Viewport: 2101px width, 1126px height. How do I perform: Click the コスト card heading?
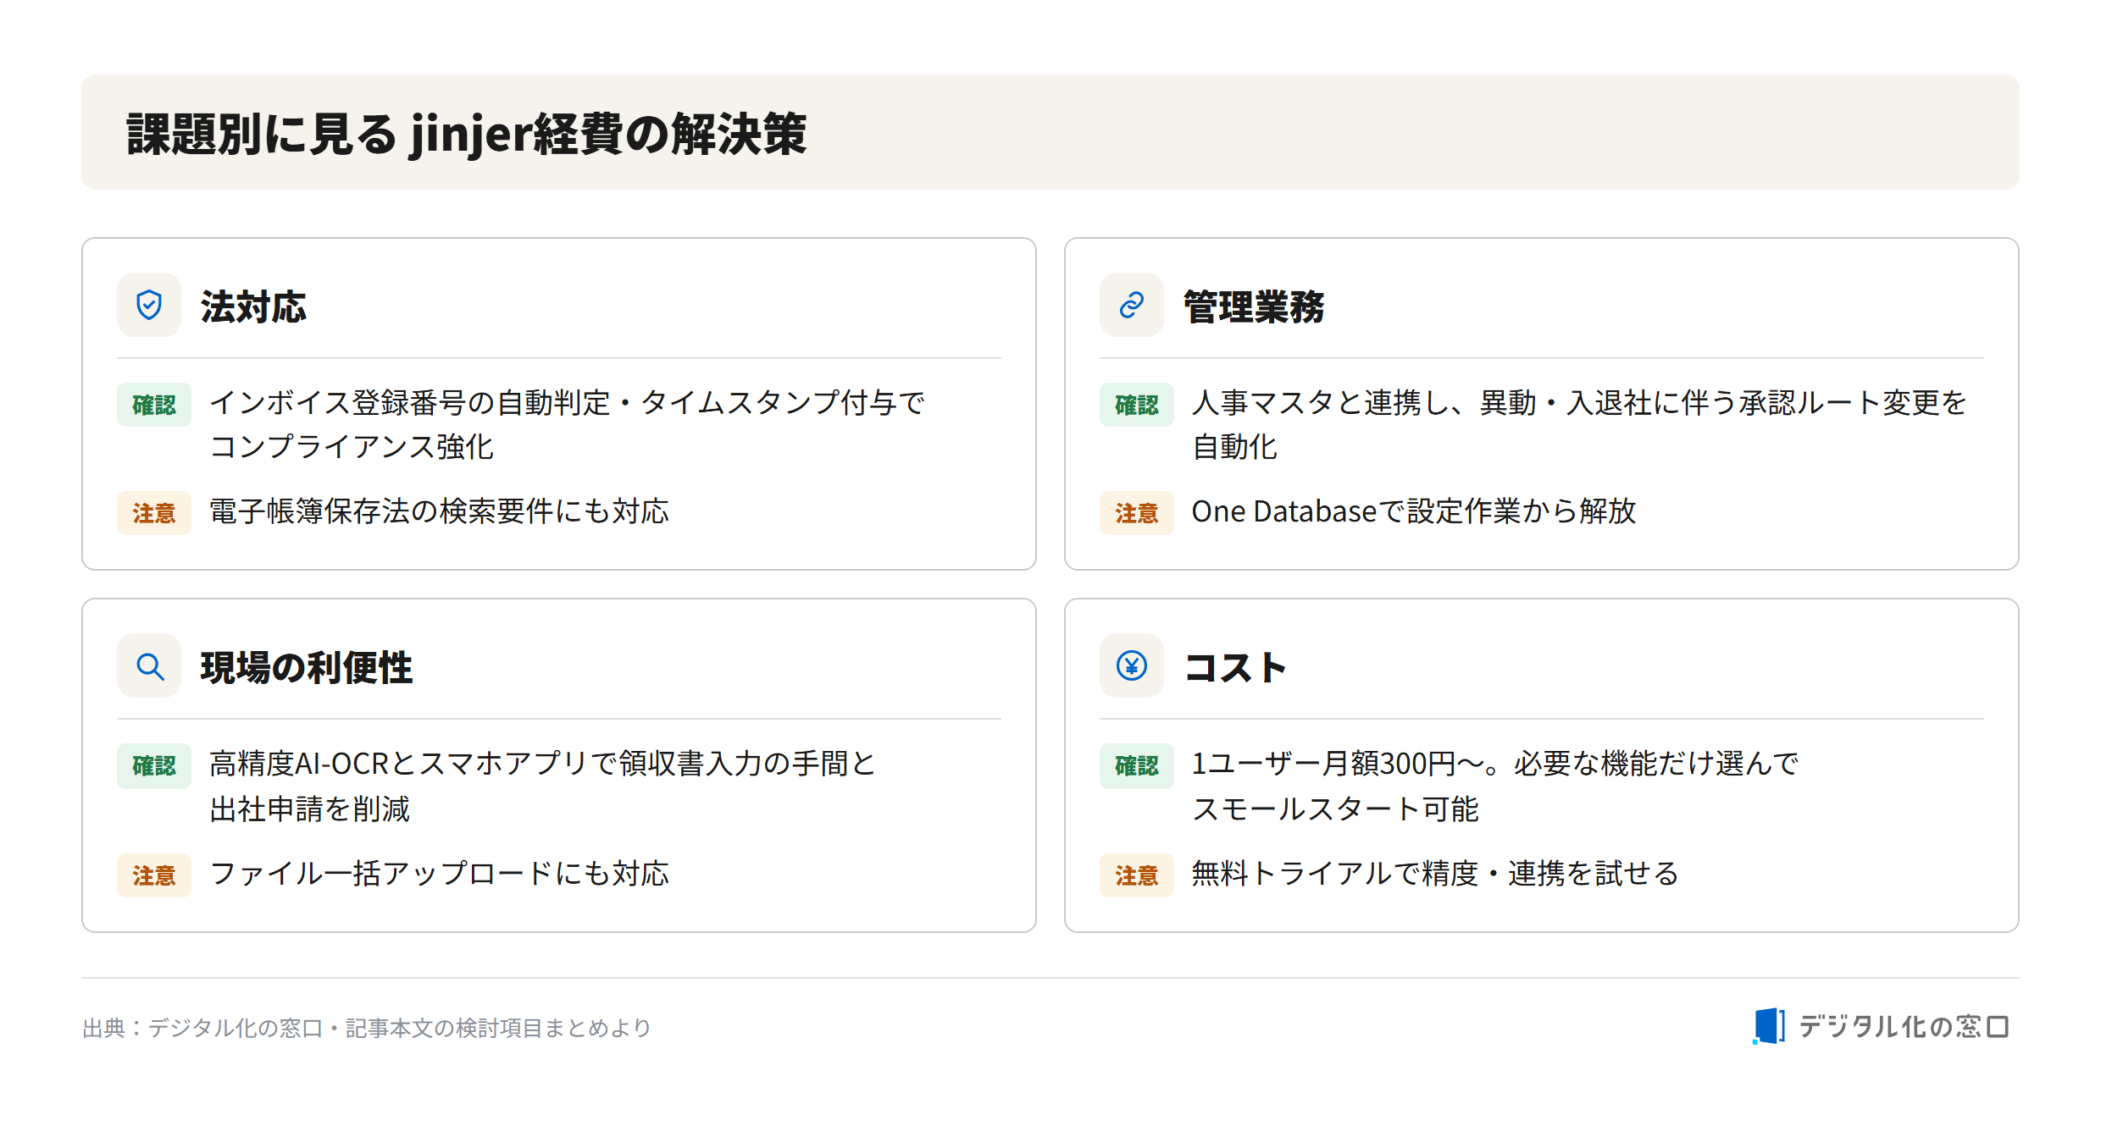point(1236,668)
